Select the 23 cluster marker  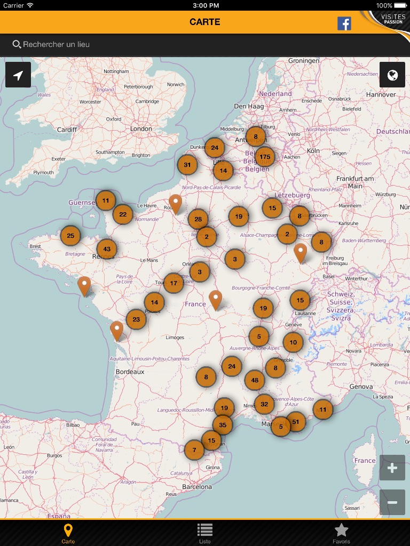click(136, 319)
